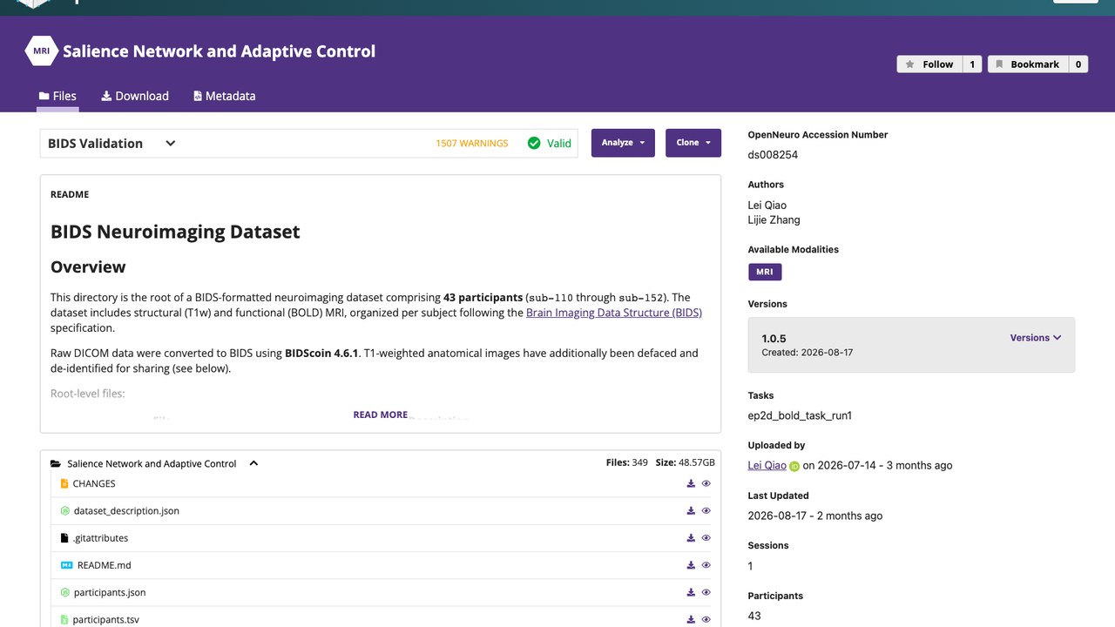View participants.tsv with eye icon
Image resolution: width=1115 pixels, height=627 pixels.
coord(706,619)
